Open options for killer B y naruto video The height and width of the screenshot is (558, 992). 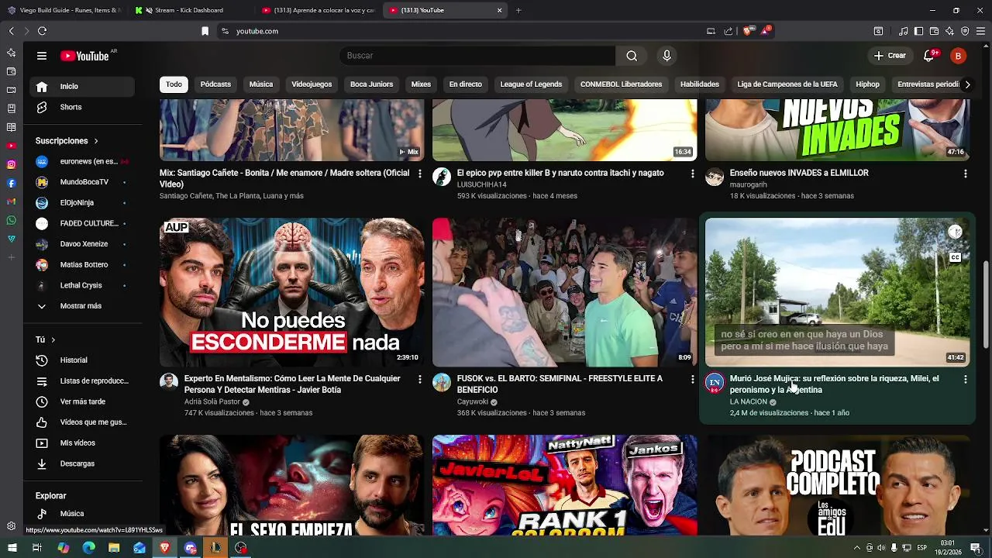693,174
